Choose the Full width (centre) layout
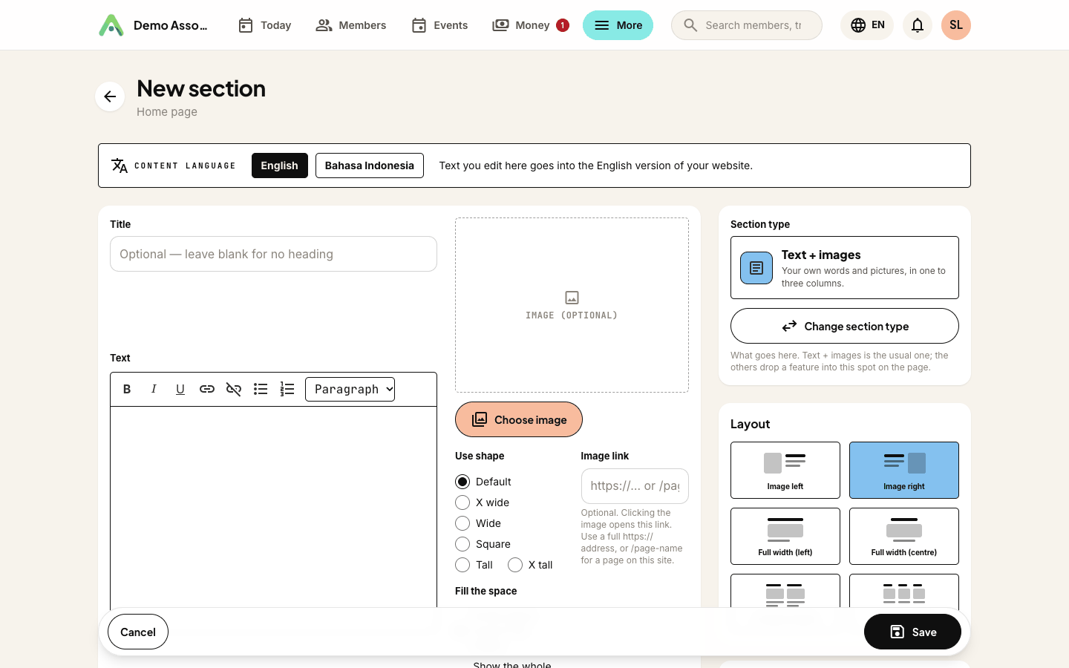This screenshot has width=1069, height=668. [904, 536]
